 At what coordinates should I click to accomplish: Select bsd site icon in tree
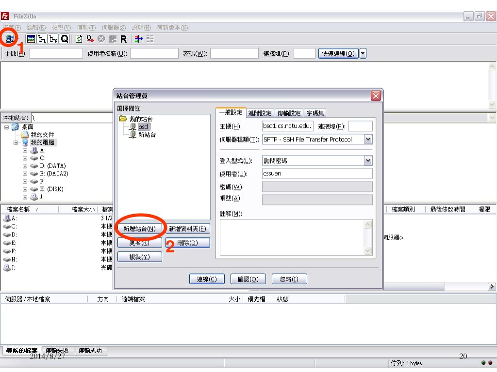click(x=133, y=126)
